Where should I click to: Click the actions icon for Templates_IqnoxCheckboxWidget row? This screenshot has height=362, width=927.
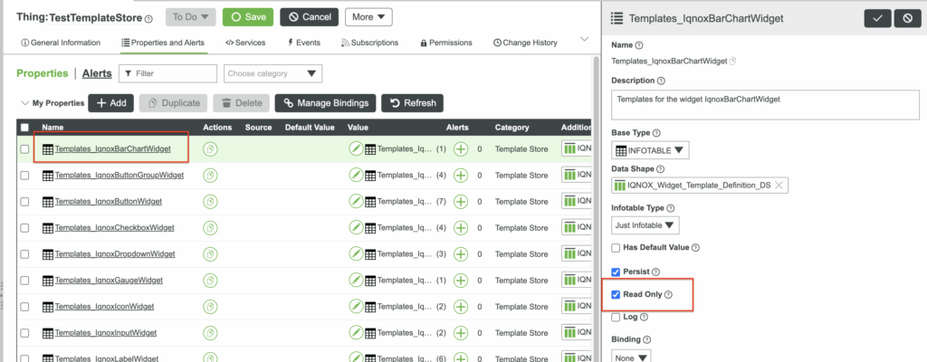210,227
